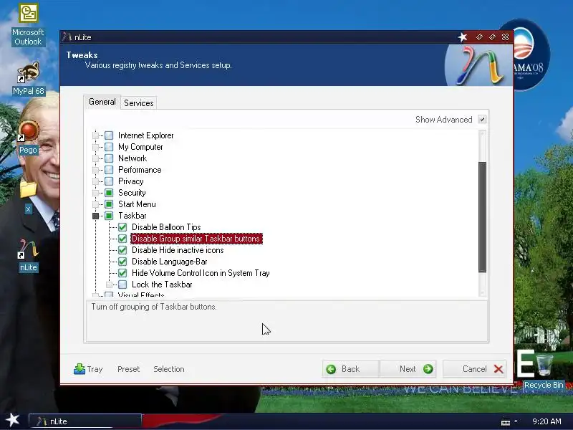Click the scrollbar up arrow

click(x=482, y=135)
